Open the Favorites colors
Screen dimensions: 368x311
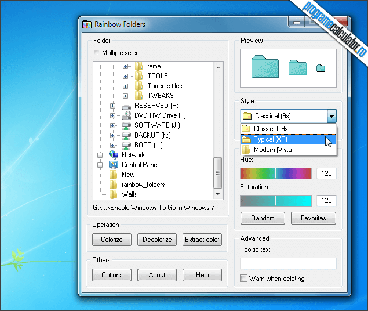[314, 218]
